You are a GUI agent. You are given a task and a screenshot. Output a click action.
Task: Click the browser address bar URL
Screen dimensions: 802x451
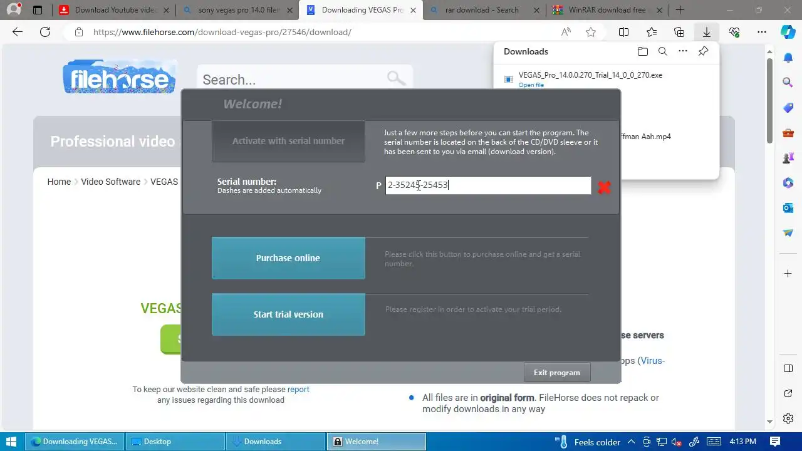[222, 32]
